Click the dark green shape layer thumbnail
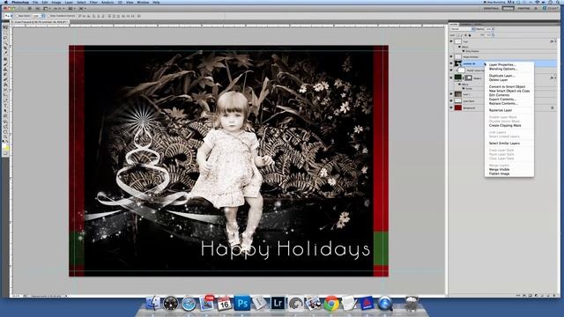Viewport: 564px width, 317px height. (458, 77)
